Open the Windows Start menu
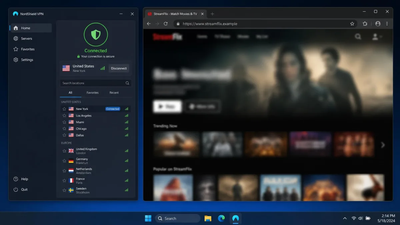 click(148, 218)
